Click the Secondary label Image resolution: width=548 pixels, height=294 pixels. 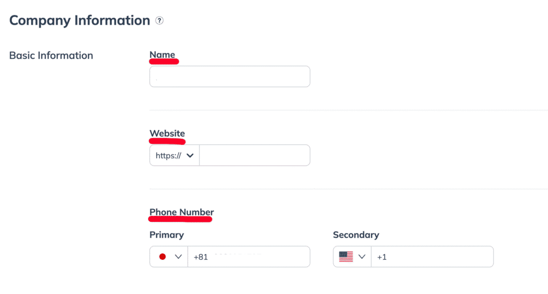coord(356,235)
